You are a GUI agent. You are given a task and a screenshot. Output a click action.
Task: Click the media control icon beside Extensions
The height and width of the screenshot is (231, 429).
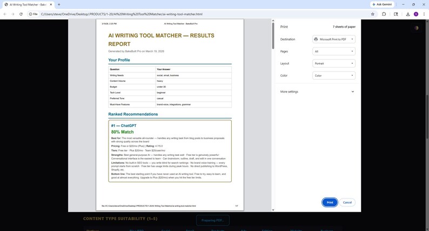click(x=396, y=14)
